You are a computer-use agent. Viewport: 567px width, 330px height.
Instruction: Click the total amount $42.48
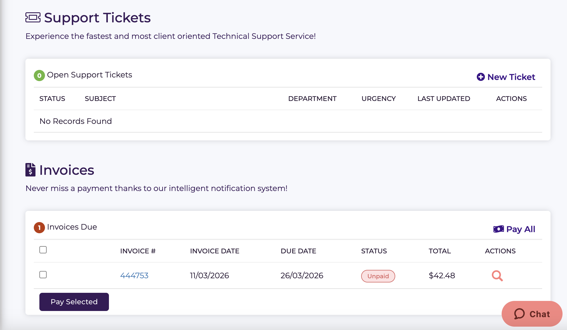[442, 275]
